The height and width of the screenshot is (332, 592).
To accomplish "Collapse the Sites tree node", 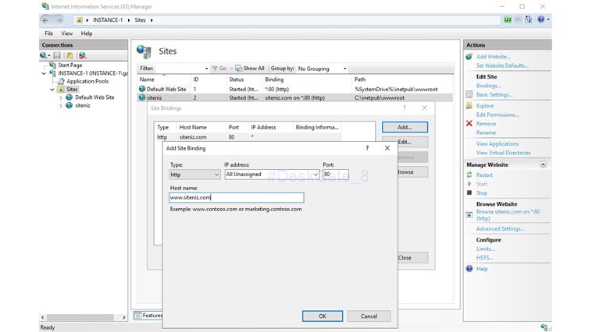I will point(52,90).
